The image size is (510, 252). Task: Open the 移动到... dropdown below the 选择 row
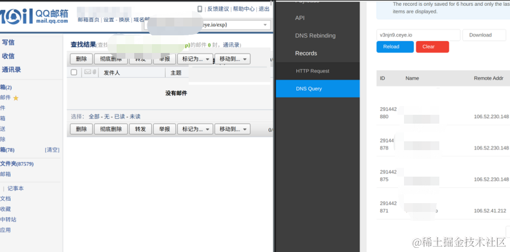233,129
